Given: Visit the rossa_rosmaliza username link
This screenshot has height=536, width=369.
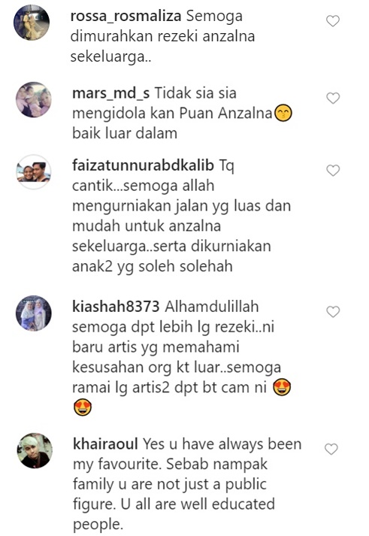Looking at the screenshot, I should [x=126, y=17].
